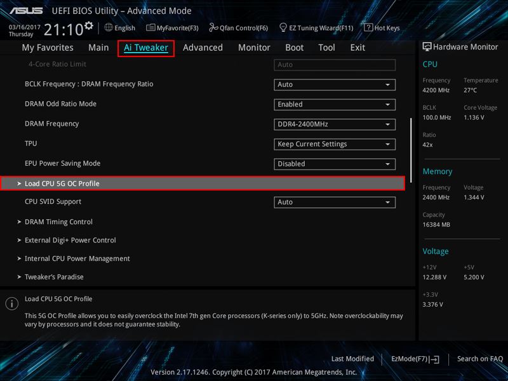
Task: Click the +3.3V 3.376 V reading
Action: point(432,305)
